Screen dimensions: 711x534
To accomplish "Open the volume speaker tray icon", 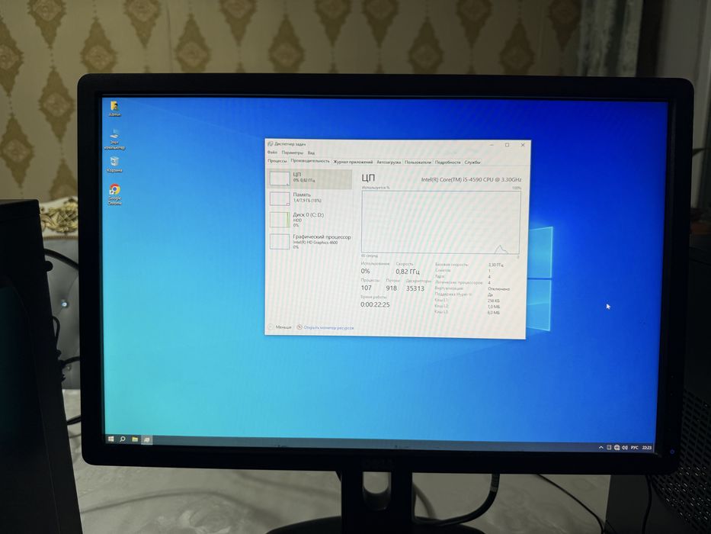I will point(624,448).
